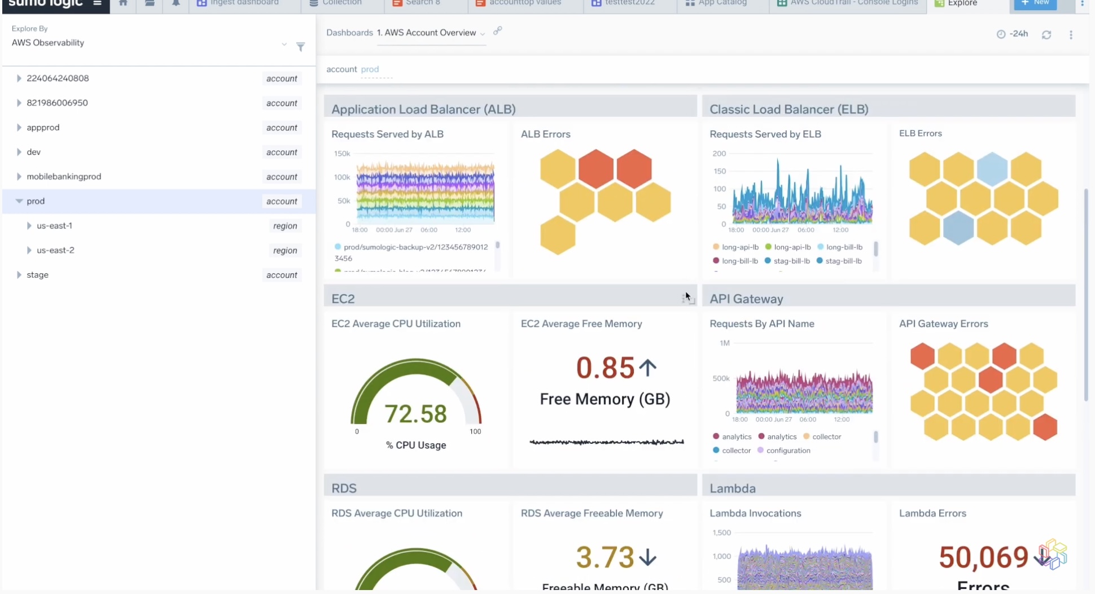Select the us-east-1 region

[x=54, y=225]
